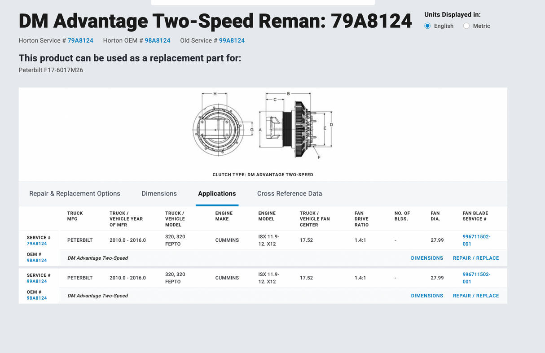Click the clutch dimension diagram image
Image resolution: width=545 pixels, height=353 pixels.
pos(263,126)
